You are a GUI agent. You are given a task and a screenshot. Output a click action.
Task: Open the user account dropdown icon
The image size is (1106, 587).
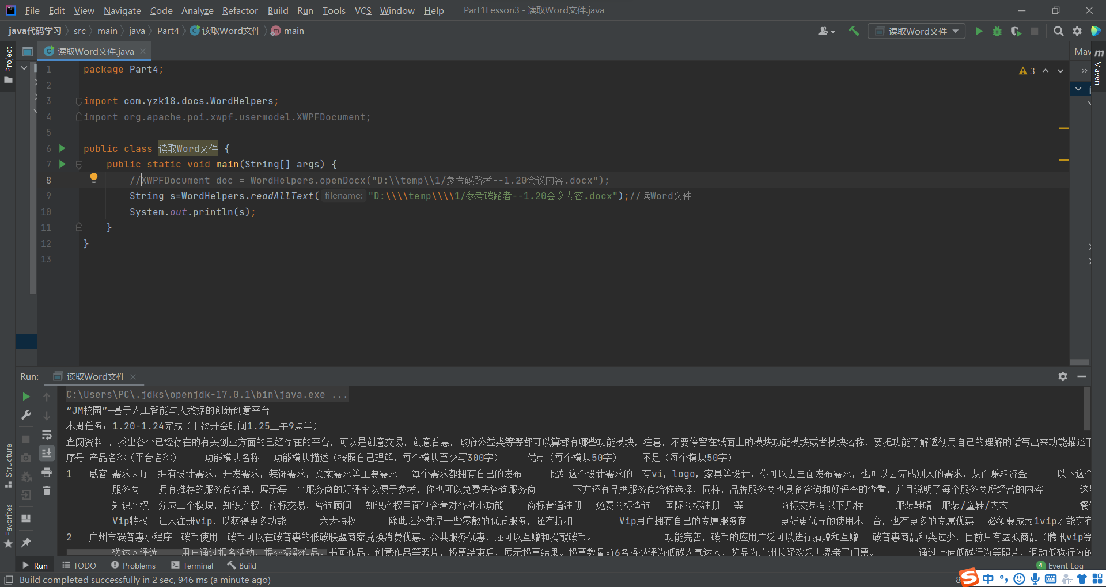(827, 31)
